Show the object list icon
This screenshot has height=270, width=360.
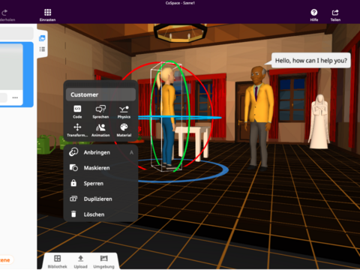coord(42,49)
